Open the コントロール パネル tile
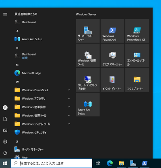 pyautogui.click(x=137, y=55)
